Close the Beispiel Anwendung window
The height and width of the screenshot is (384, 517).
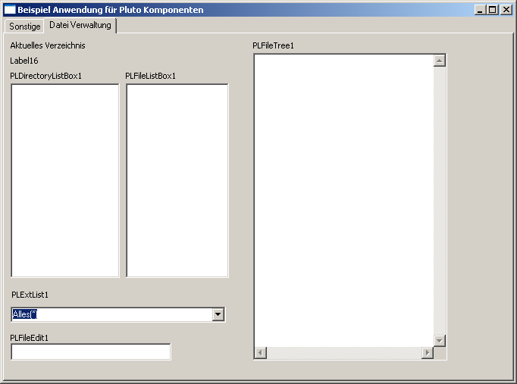[x=506, y=10]
